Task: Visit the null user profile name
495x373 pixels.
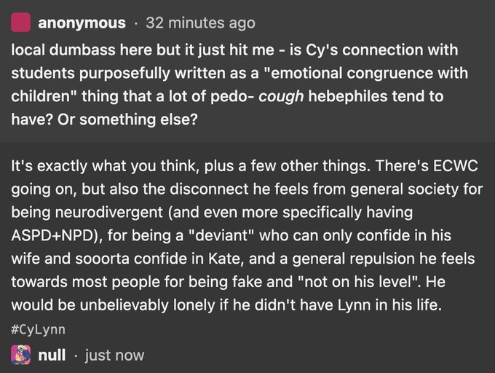Action: (x=52, y=356)
